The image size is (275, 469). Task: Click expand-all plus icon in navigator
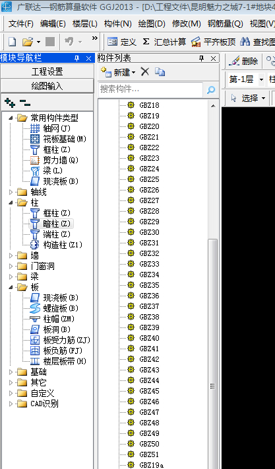click(x=10, y=103)
